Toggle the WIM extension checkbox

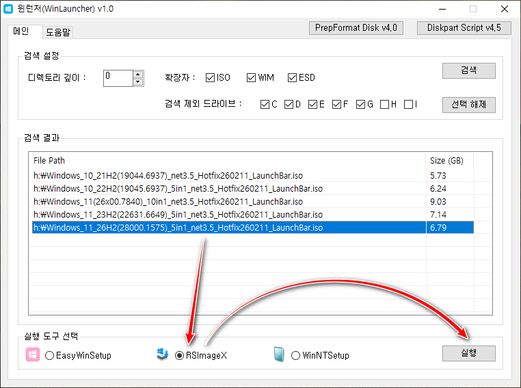click(x=251, y=78)
